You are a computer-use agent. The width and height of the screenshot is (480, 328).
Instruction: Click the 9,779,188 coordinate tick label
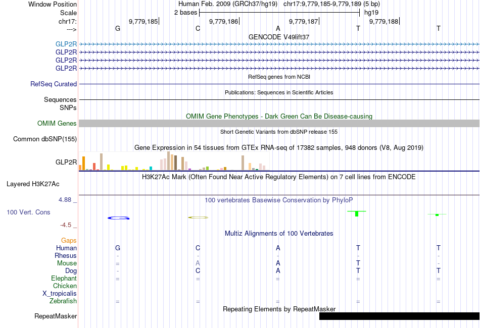pos(383,21)
